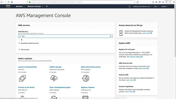Click the 'Register for re:Invent' heading

[127, 50]
